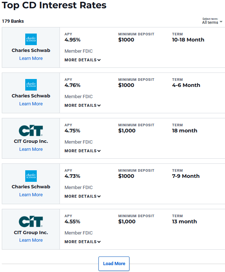The width and height of the screenshot is (225, 272).
Task: Expand More Details for 4.73% APY CD
Action: pyautogui.click(x=83, y=196)
